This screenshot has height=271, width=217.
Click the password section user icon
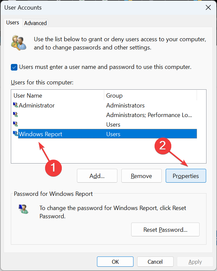[23, 209]
